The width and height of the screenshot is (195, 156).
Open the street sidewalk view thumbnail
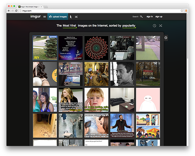coord(148,48)
